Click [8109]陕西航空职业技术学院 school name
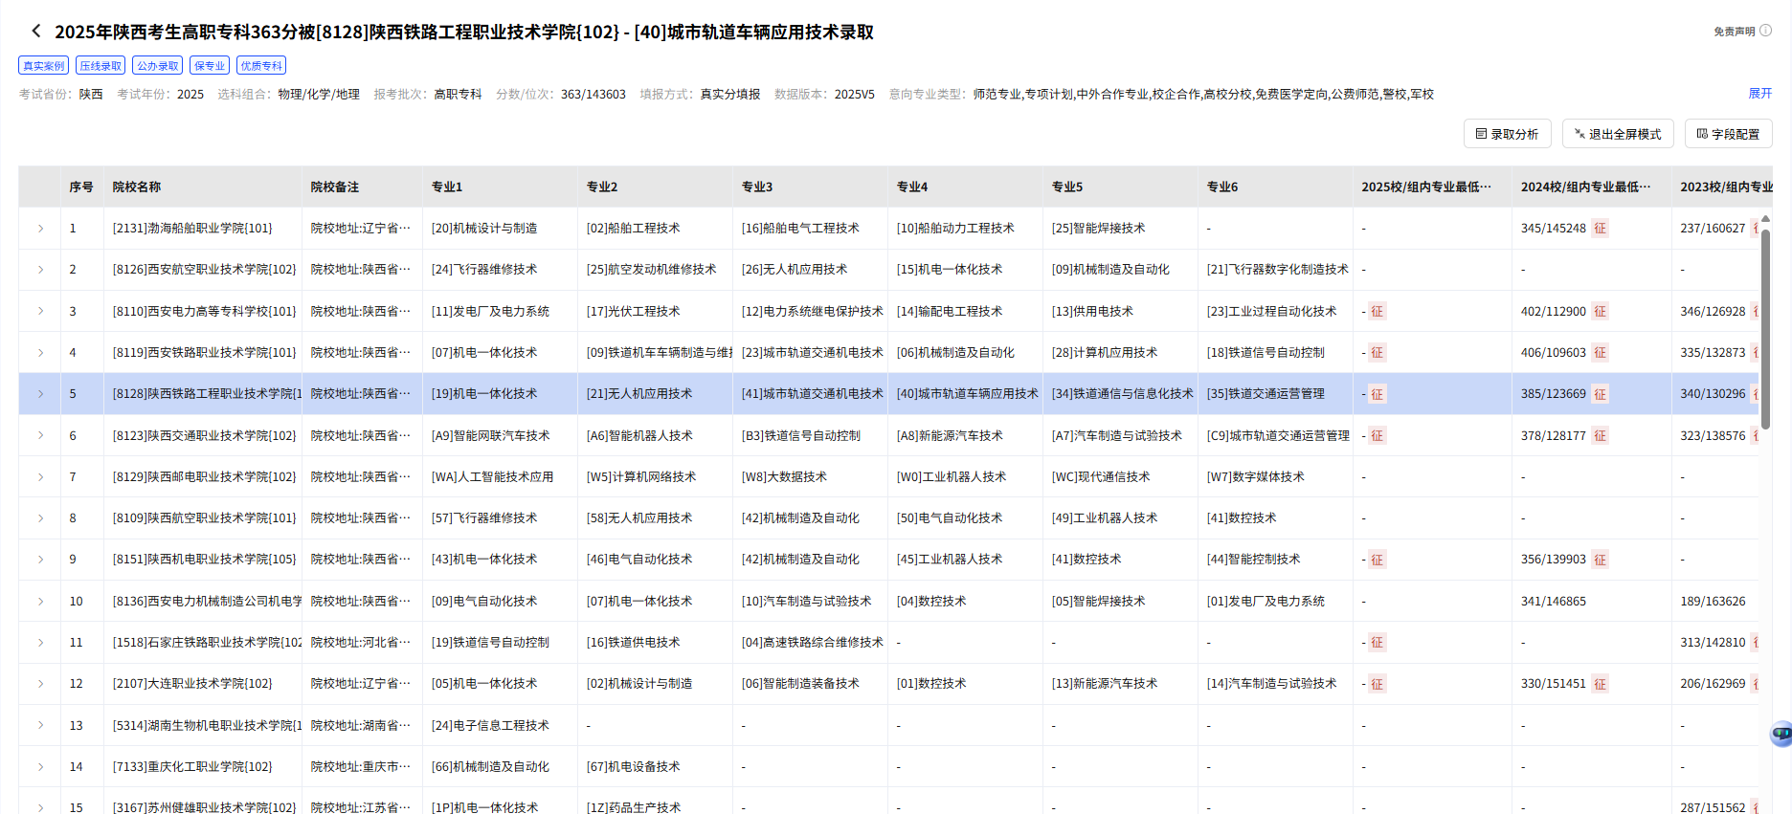The width and height of the screenshot is (1792, 814). pyautogui.click(x=204, y=518)
